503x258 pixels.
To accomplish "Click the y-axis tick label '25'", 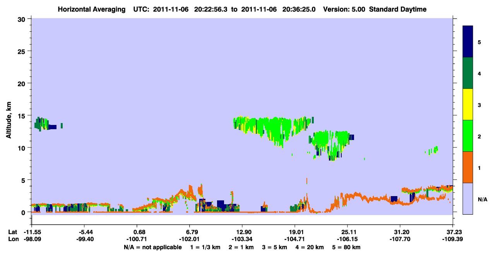I will click(x=22, y=51).
